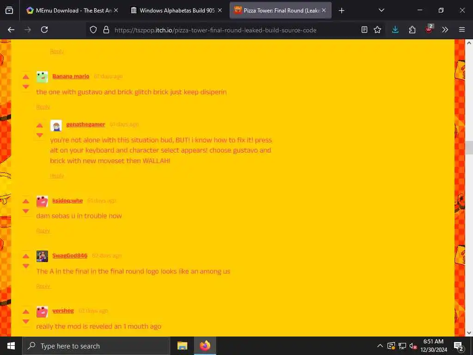Downvote SwagGod846's comment
This screenshot has height=355, width=473.
coord(26,266)
